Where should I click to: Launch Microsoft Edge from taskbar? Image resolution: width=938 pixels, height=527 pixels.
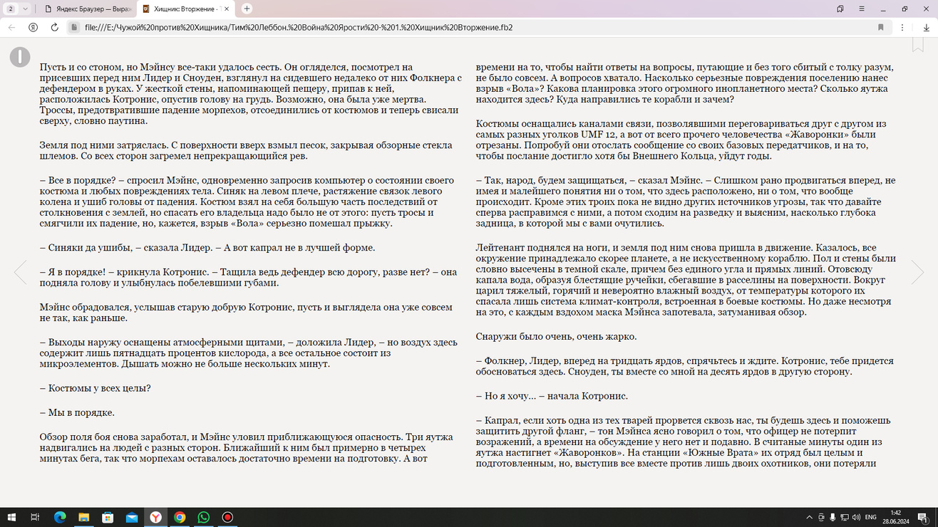pyautogui.click(x=60, y=517)
